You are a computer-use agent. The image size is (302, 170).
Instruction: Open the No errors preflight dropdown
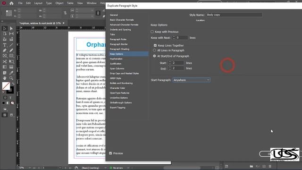[128, 168]
